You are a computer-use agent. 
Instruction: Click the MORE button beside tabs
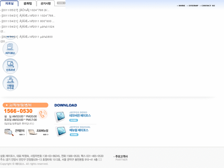coord(61,3)
